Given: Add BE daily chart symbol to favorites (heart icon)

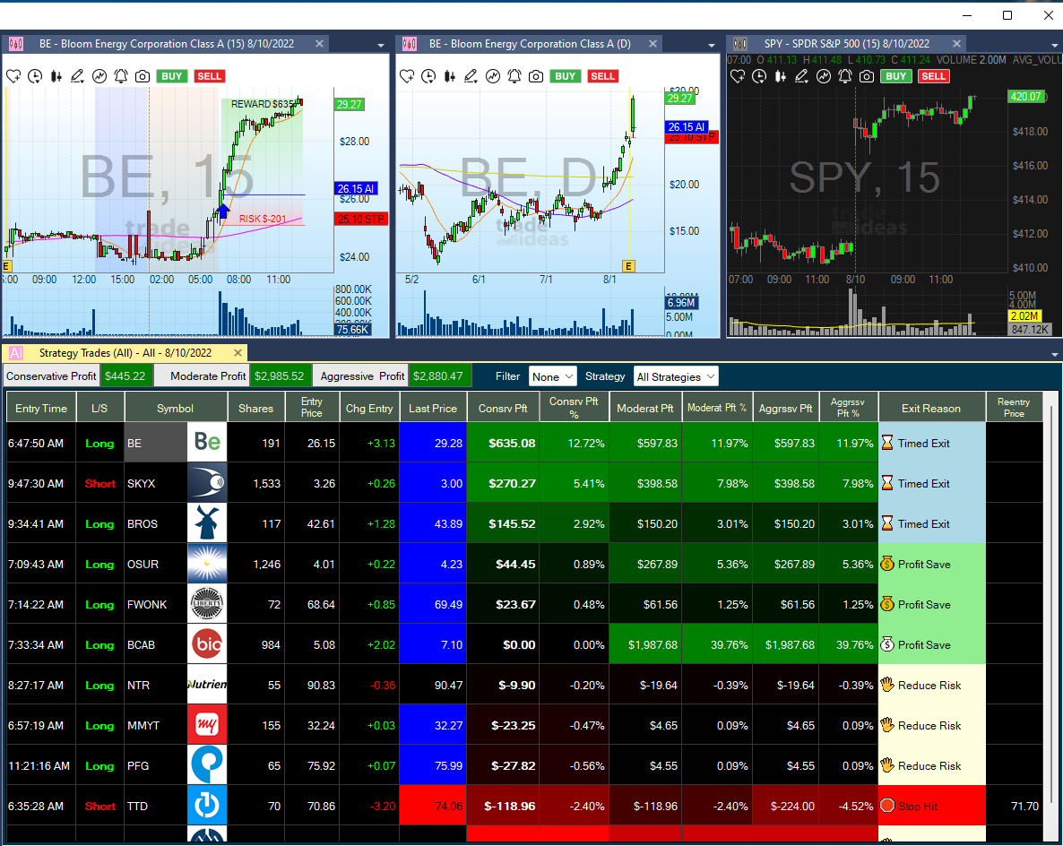Looking at the screenshot, I should [x=407, y=76].
